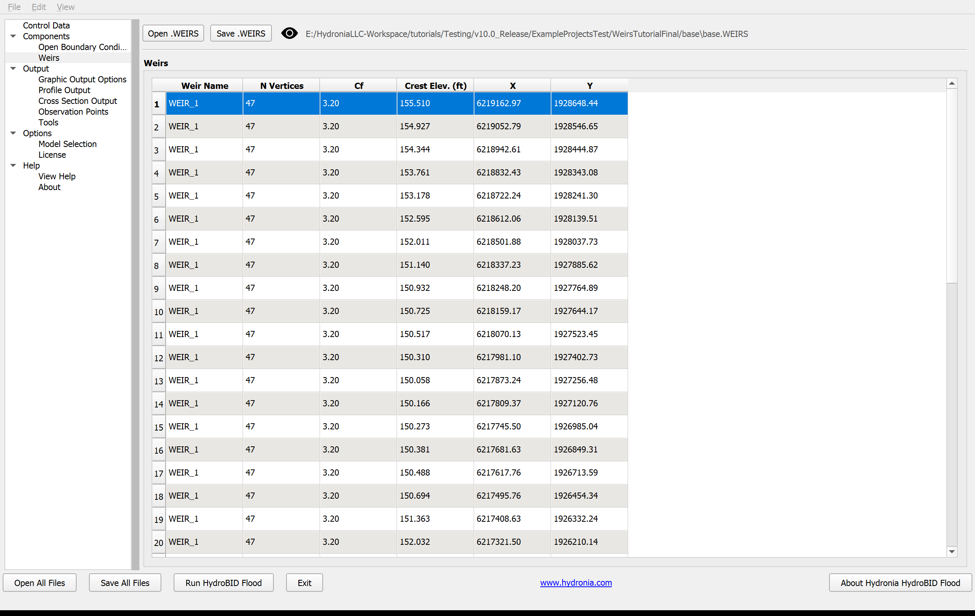Open About Hydronia HydroBID Flood dialog

[x=900, y=583]
